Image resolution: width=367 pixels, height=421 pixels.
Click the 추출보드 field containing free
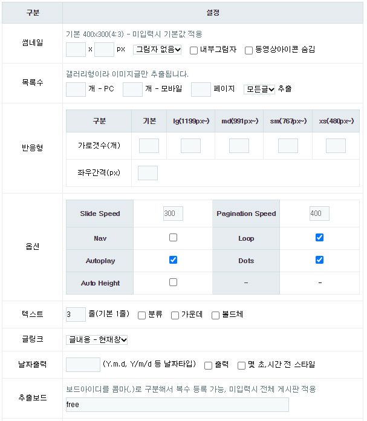click(177, 405)
